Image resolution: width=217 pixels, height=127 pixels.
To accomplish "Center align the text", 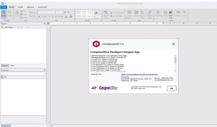I will coord(56,17).
